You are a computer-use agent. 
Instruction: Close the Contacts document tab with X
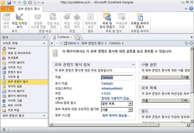tap(192, 37)
